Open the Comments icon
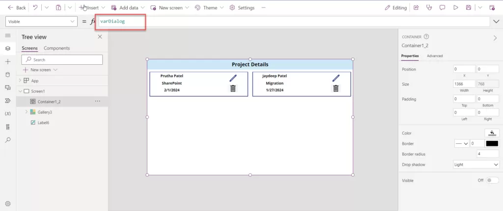Viewport: 503px width, 211px height. tap(443, 8)
